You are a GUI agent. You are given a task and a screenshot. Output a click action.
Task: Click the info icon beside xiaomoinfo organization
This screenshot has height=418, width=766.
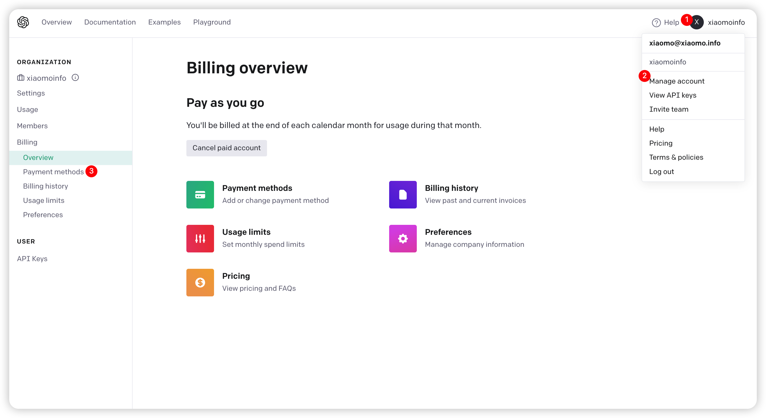75,78
